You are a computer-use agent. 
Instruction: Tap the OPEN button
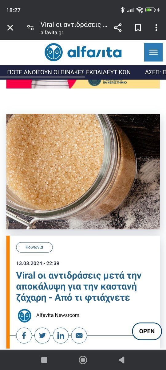(x=147, y=331)
